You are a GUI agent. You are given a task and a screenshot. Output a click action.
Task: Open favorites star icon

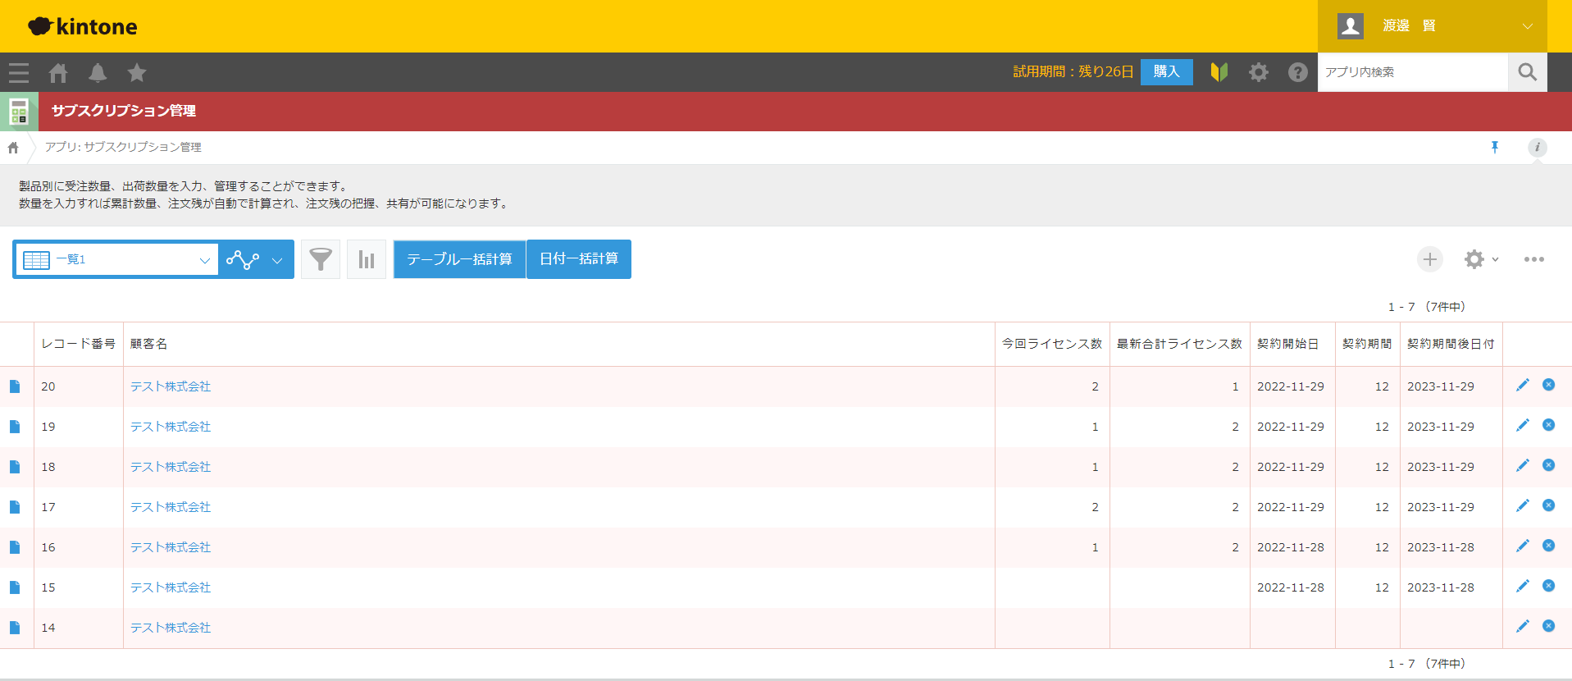pos(137,73)
